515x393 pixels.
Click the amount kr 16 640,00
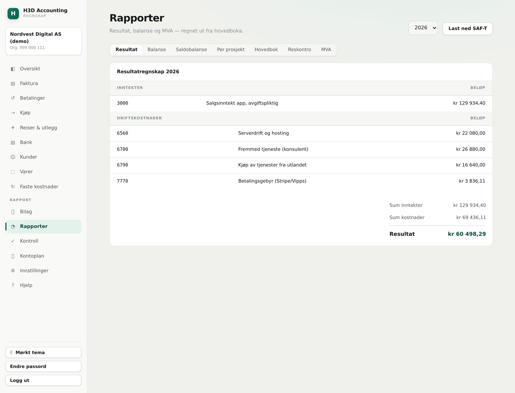pos(471,165)
